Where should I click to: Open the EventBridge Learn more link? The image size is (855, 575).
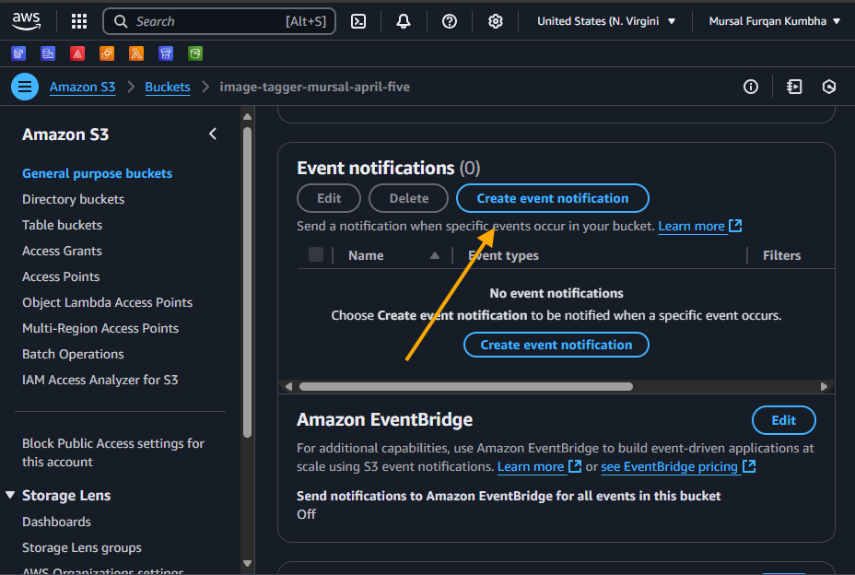531,466
